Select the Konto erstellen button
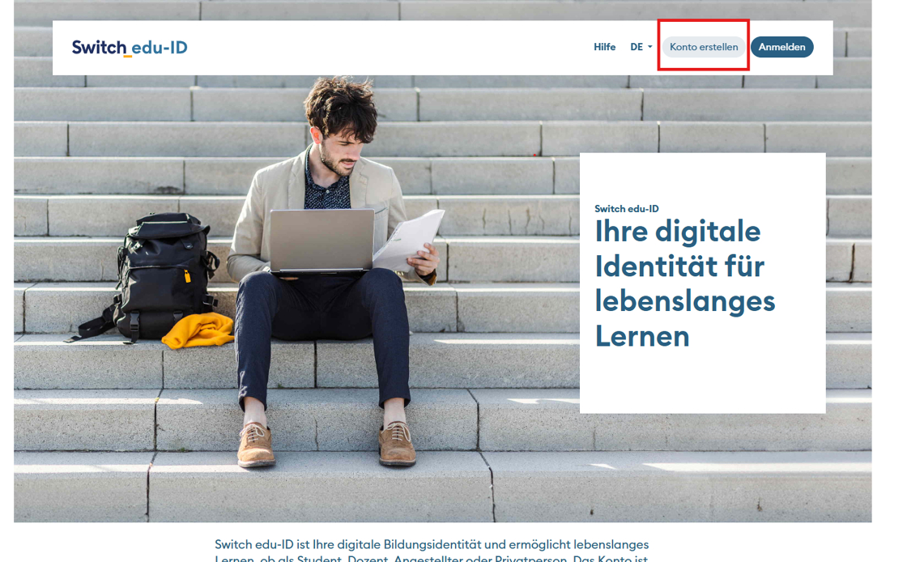 tap(704, 47)
